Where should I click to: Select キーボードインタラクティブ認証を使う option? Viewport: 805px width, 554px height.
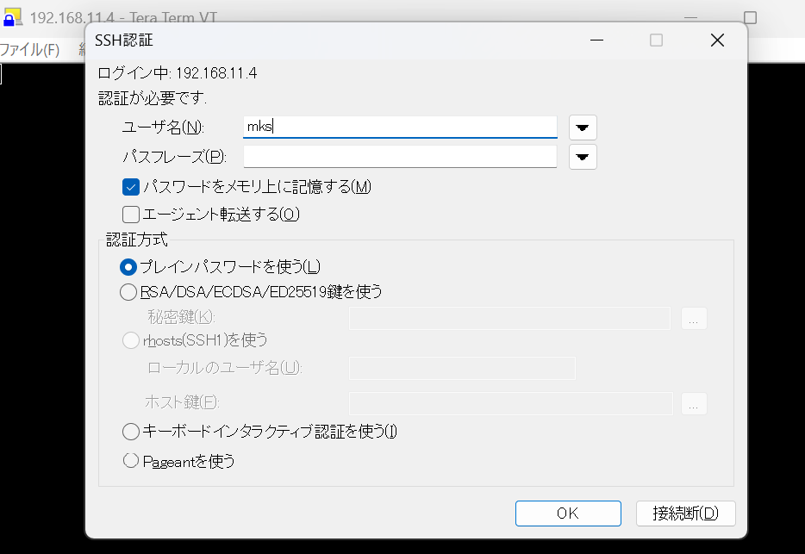[x=131, y=431]
